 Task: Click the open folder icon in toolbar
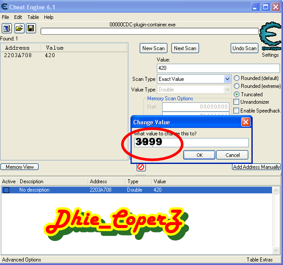pyautogui.click(x=19, y=28)
